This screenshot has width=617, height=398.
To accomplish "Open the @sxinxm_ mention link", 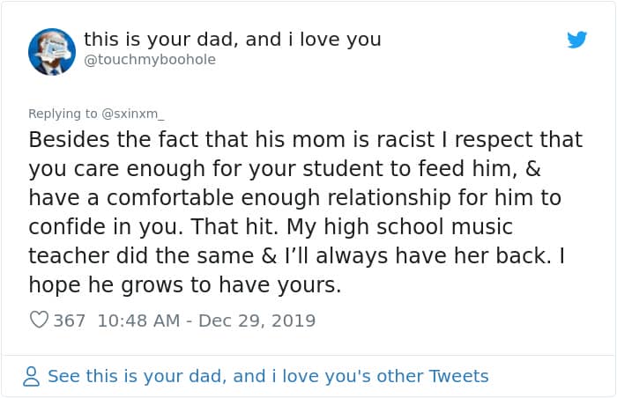I will 133,113.
